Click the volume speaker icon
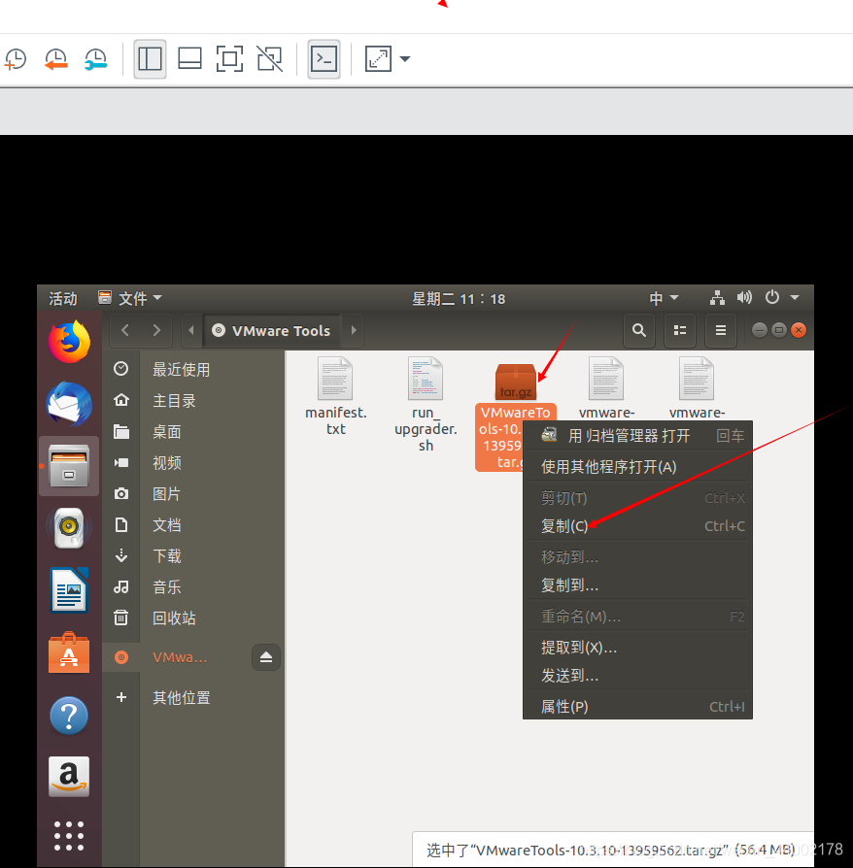Screen dimensions: 853x868 point(744,298)
